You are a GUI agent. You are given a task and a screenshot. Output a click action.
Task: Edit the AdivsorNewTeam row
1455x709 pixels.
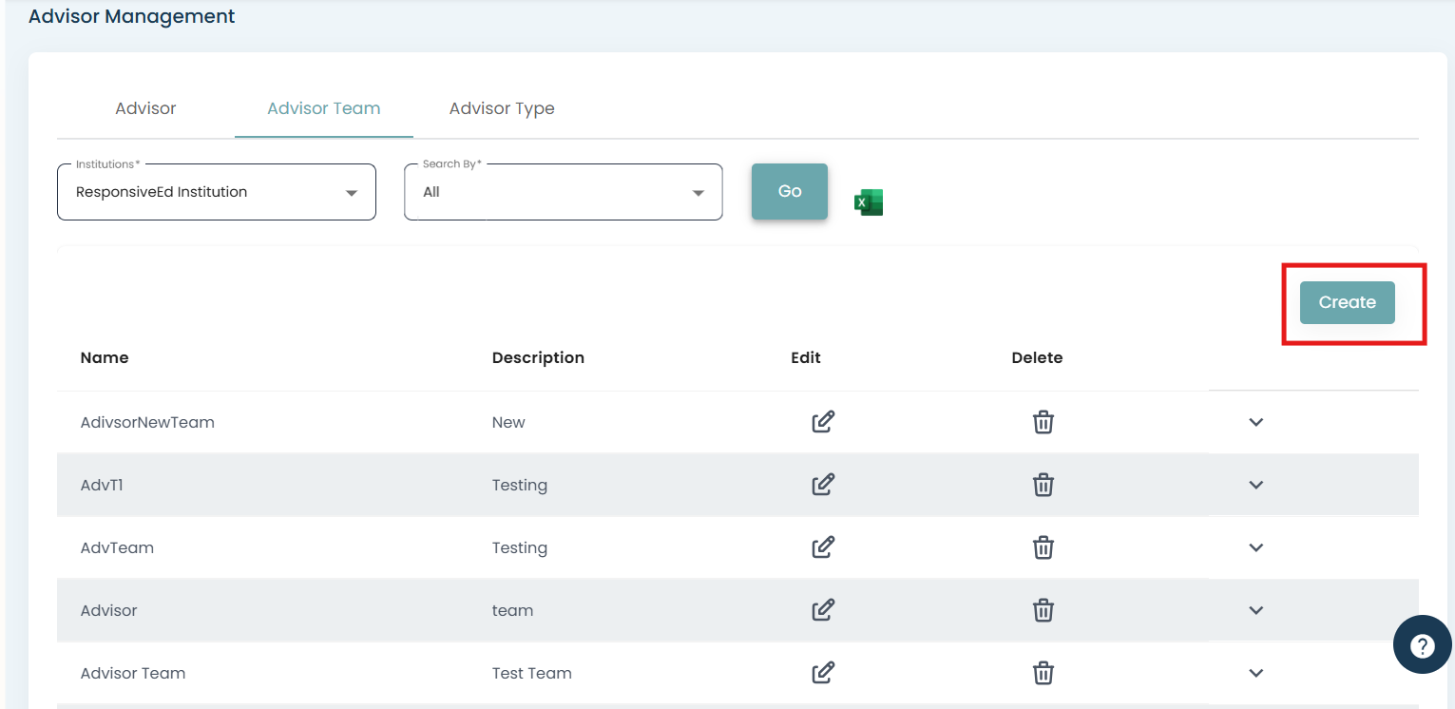point(823,422)
